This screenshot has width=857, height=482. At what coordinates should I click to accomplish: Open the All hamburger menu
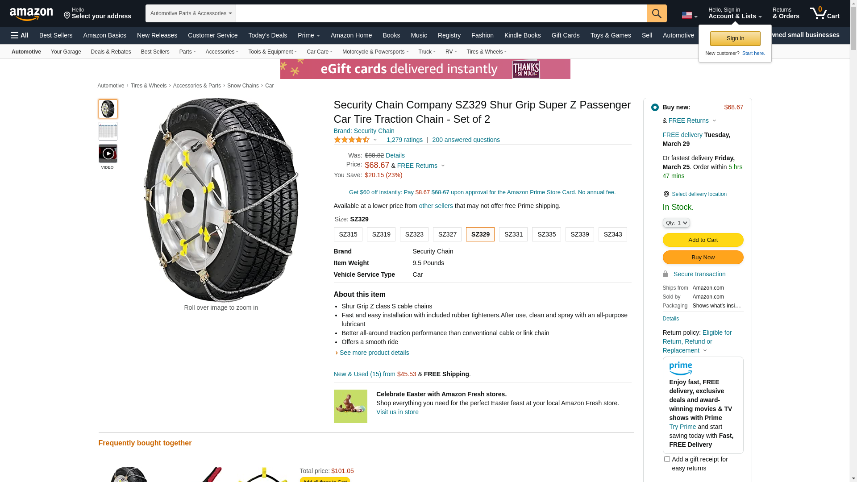[20, 35]
